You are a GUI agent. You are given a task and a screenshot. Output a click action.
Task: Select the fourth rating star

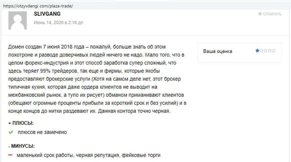[x=269, y=51]
